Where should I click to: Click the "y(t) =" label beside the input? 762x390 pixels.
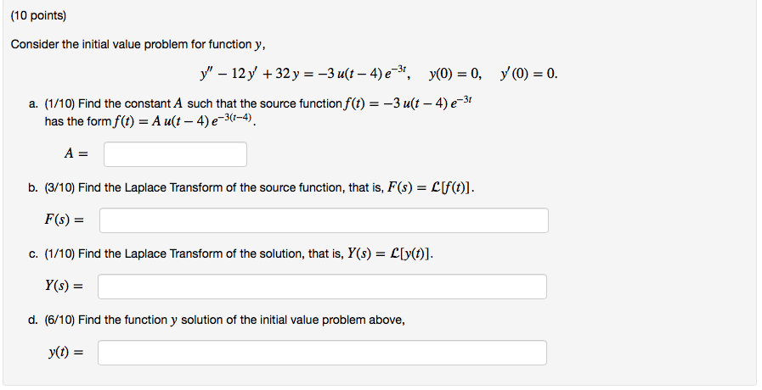[x=66, y=352]
